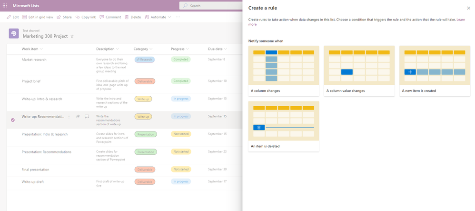Open the row's vertical ellipsis menu

tap(69, 116)
